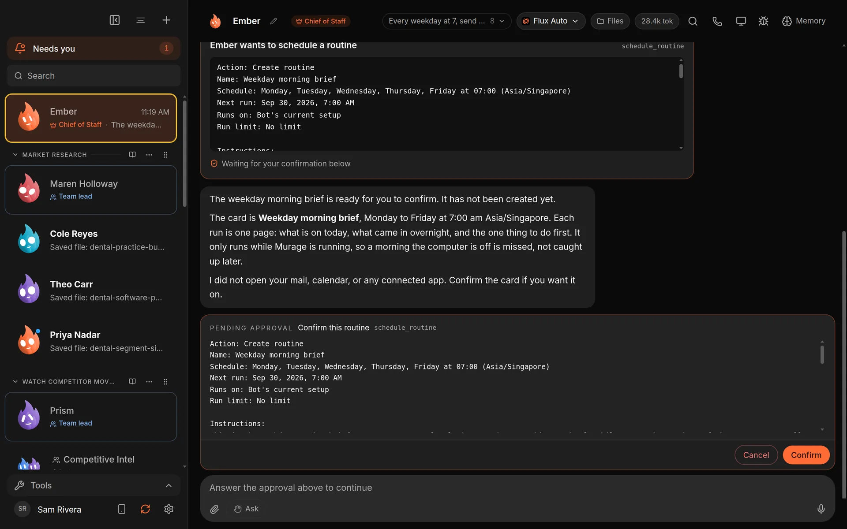
Task: Expand the weekday routine dropdown
Action: pos(446,21)
